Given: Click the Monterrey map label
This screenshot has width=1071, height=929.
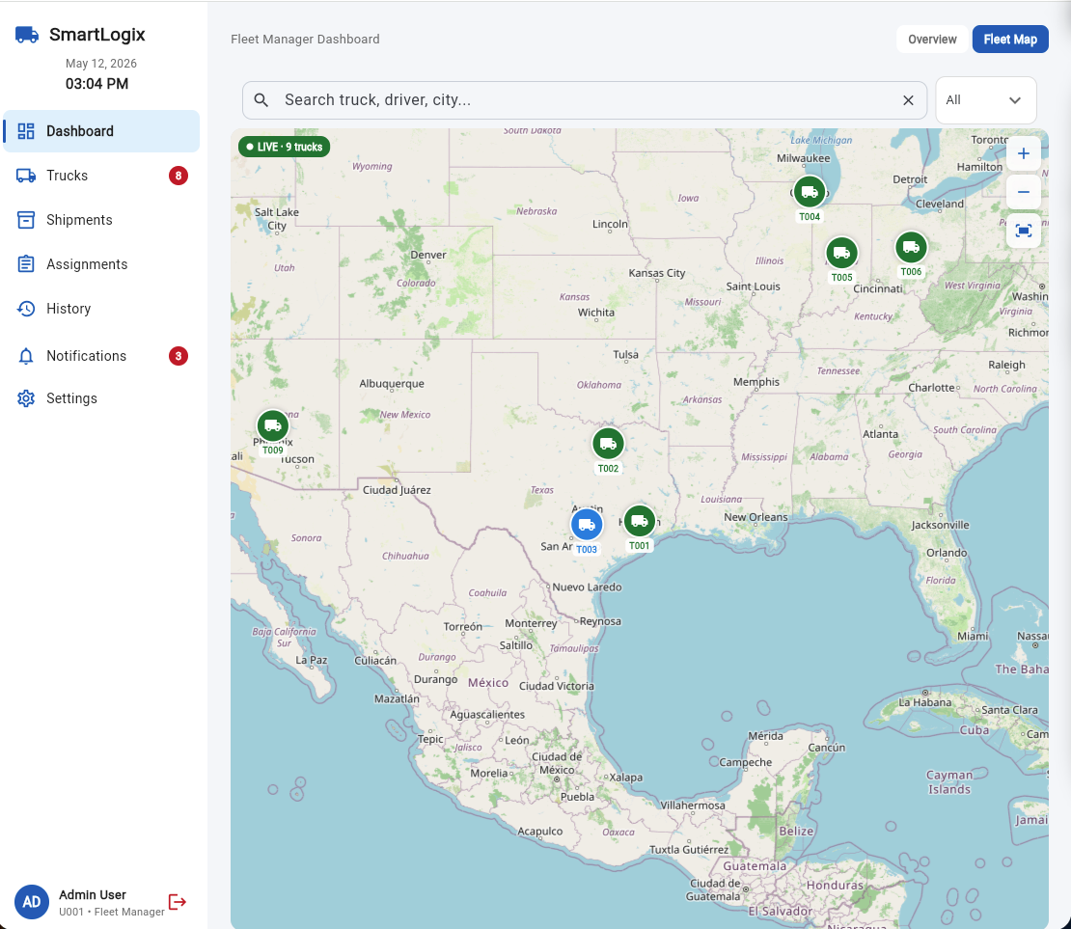Looking at the screenshot, I should pos(531,623).
